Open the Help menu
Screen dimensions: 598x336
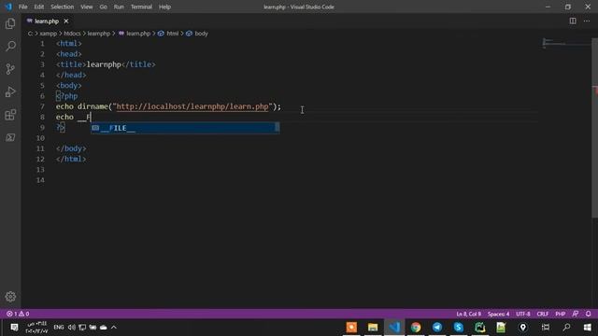164,7
